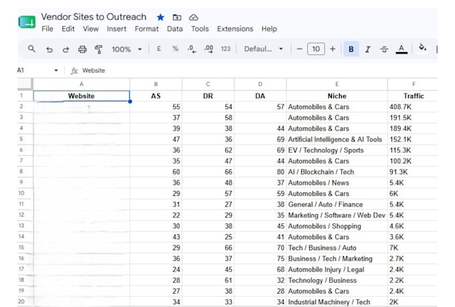The height and width of the screenshot is (307, 455).
Task: Open the File menu
Action: (48, 29)
